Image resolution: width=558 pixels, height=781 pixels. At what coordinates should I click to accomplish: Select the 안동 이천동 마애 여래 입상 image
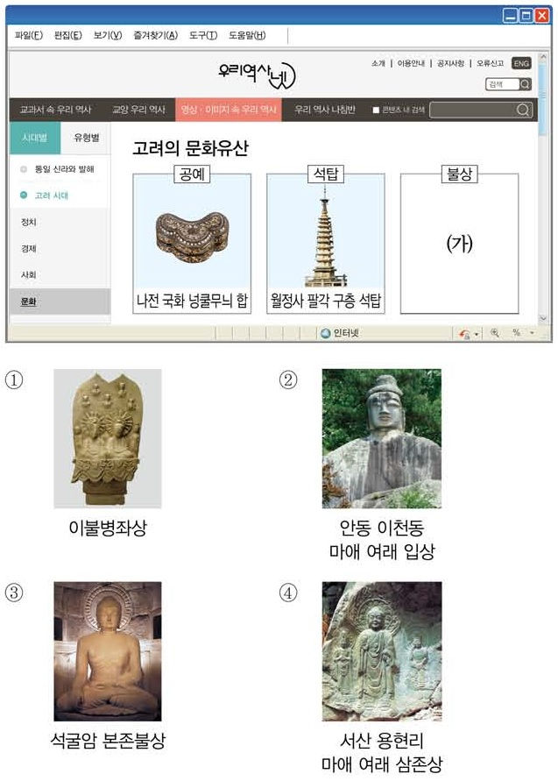(x=381, y=438)
